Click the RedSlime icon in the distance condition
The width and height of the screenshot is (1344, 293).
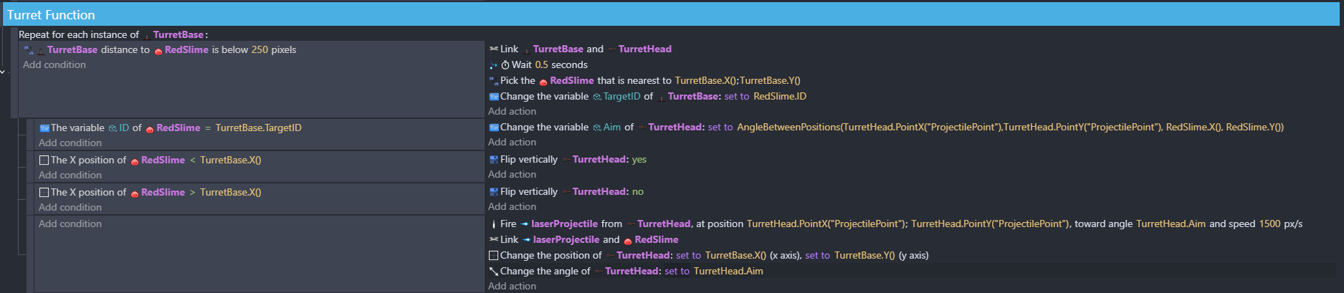(x=158, y=51)
